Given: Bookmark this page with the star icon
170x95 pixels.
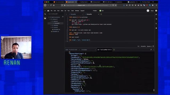Looking at the screenshot, I should coord(116,5).
